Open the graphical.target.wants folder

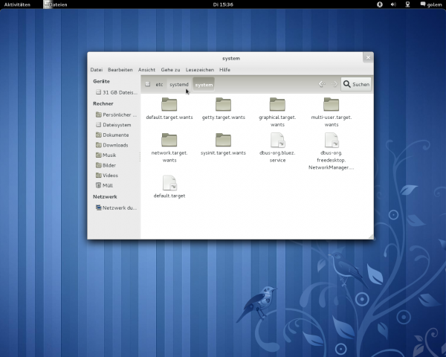point(277,105)
